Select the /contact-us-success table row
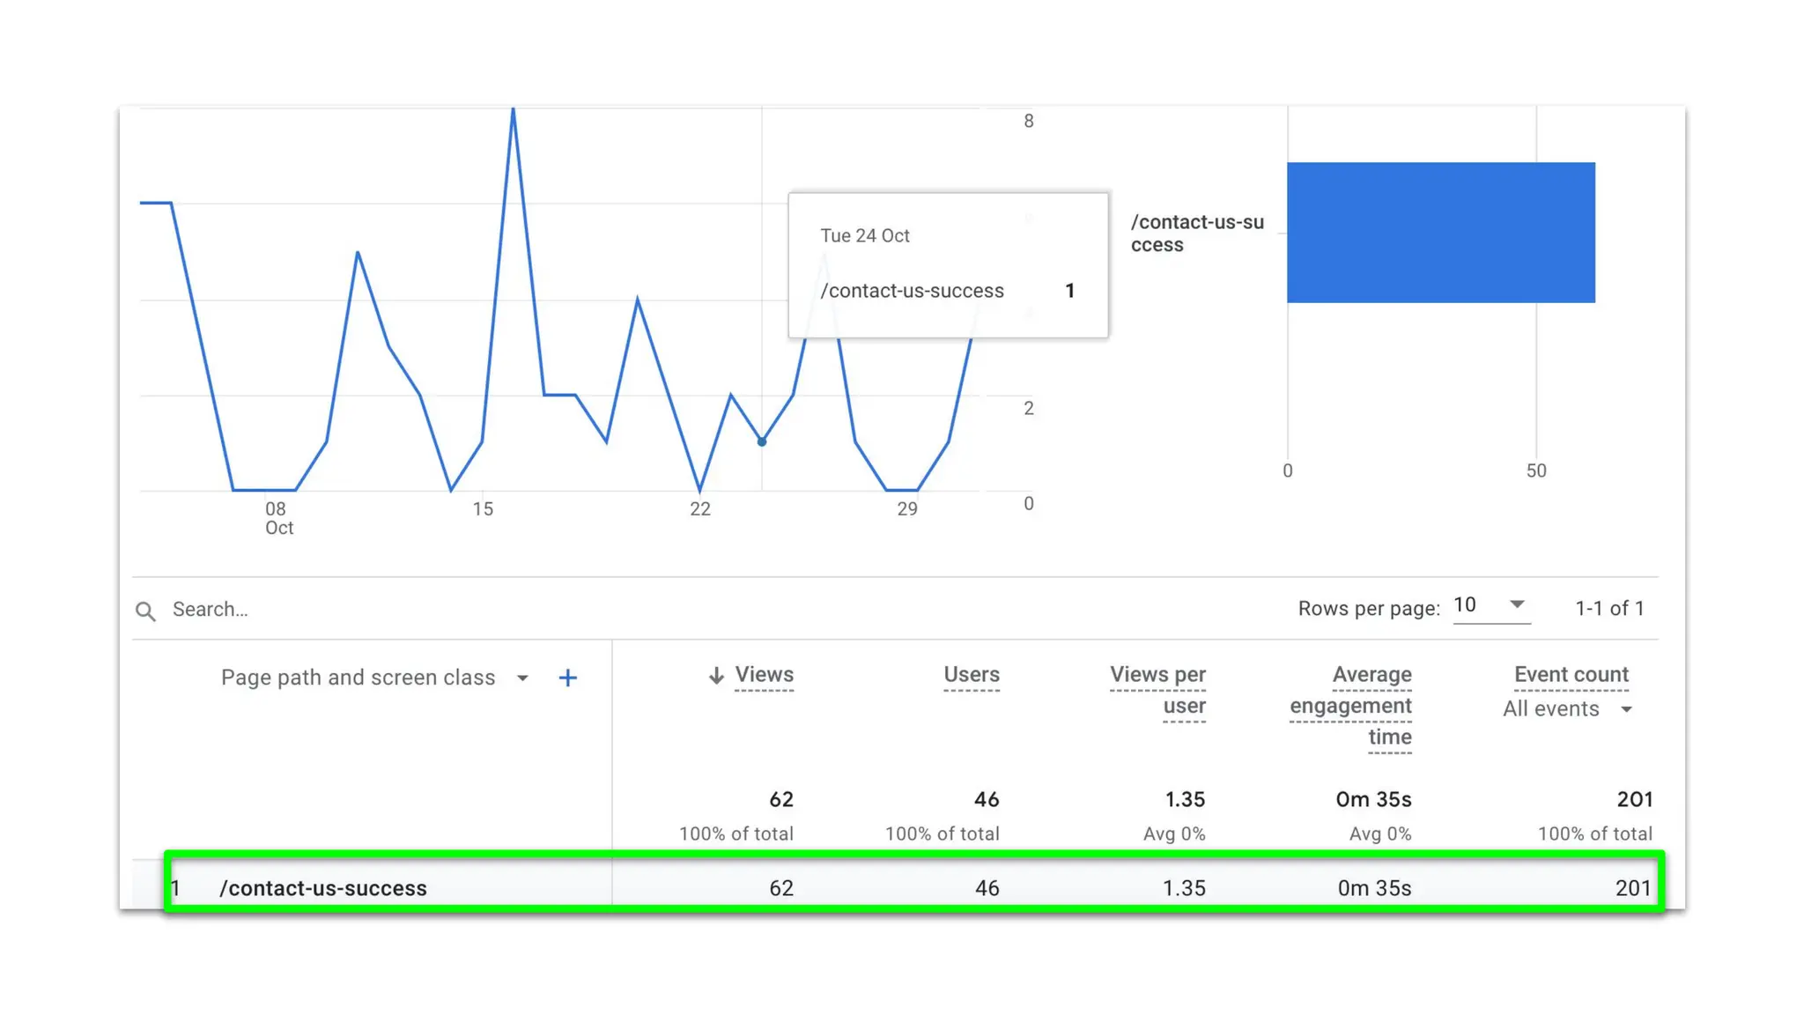Screen dimensions: 1804x1015 tap(322, 888)
